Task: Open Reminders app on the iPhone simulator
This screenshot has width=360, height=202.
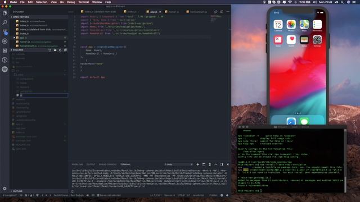Action: [317, 25]
